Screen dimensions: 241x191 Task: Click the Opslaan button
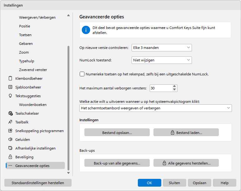pos(199,183)
